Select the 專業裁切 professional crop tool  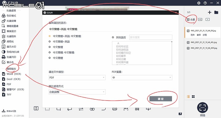tap(9, 31)
